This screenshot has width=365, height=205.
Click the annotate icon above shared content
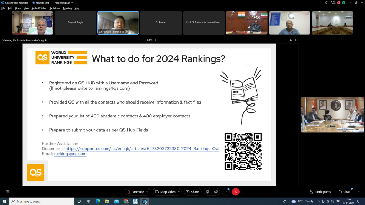[291, 40]
